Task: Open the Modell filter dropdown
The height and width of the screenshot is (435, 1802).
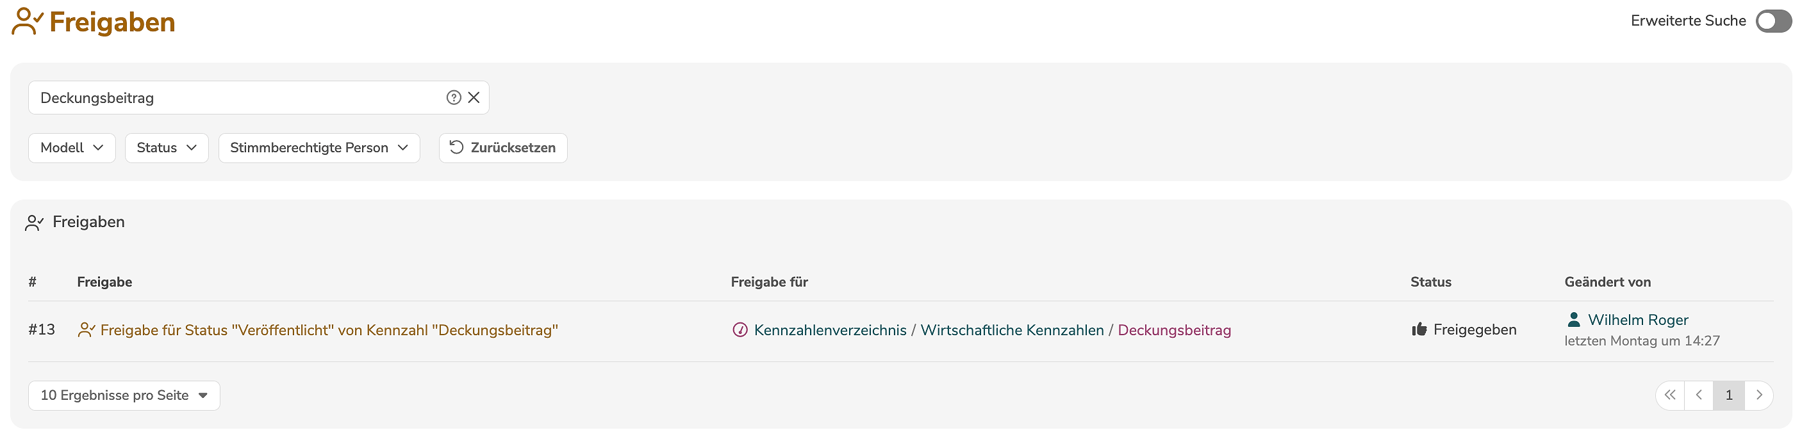Action: [72, 148]
